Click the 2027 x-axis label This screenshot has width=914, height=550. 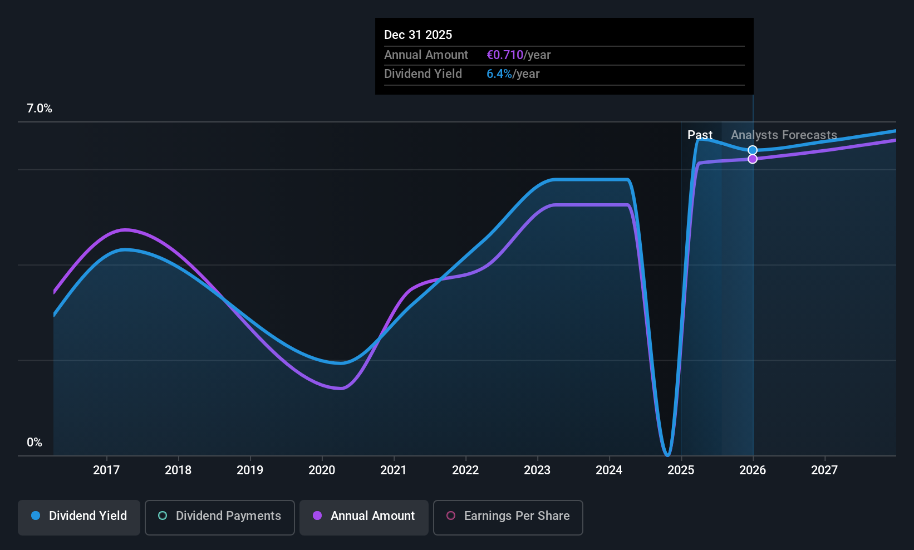point(824,470)
